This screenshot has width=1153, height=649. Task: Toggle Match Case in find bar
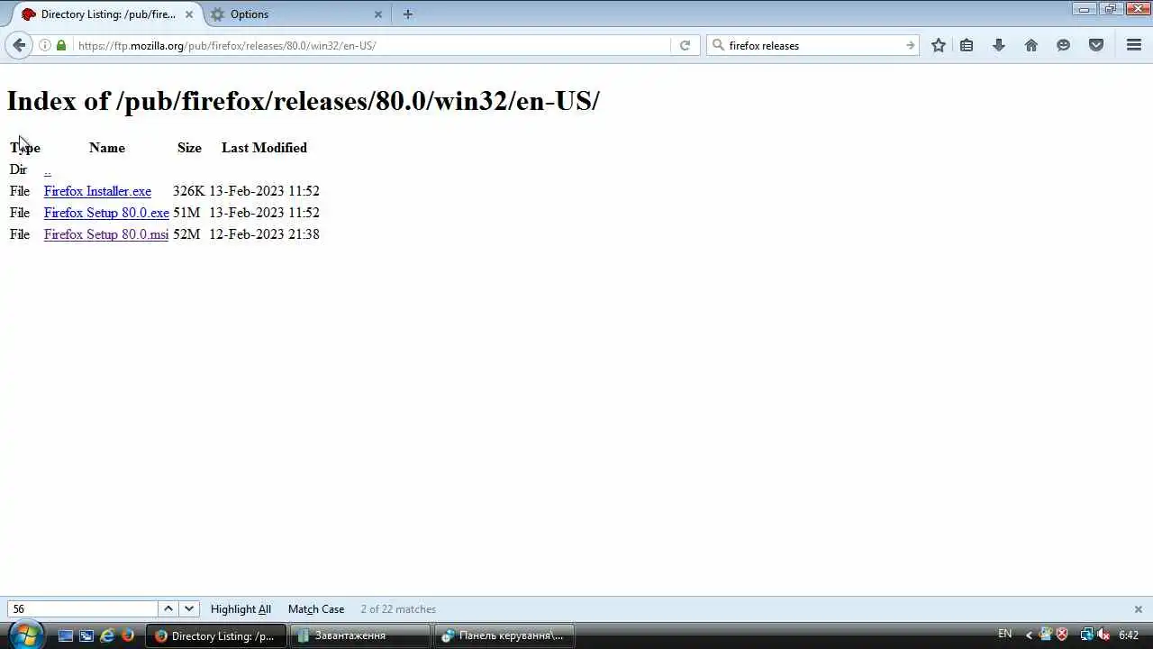316,609
